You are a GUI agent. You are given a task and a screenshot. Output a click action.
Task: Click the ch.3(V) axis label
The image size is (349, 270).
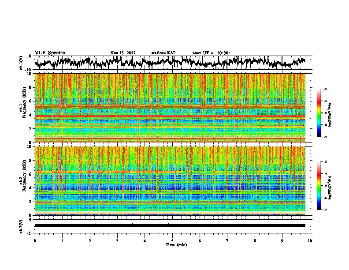21,226
